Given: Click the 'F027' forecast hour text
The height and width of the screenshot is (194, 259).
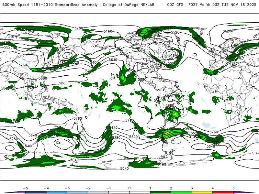Looking at the screenshot, I should (x=193, y=5).
